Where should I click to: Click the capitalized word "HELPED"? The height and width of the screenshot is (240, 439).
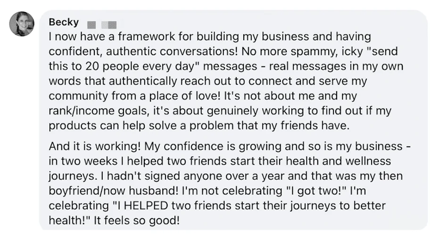pos(146,206)
